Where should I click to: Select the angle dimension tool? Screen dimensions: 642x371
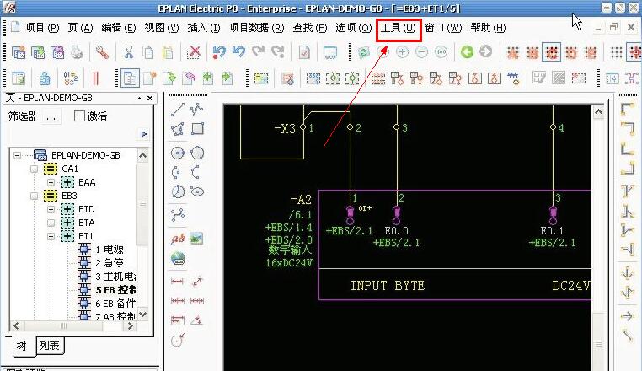click(x=197, y=320)
